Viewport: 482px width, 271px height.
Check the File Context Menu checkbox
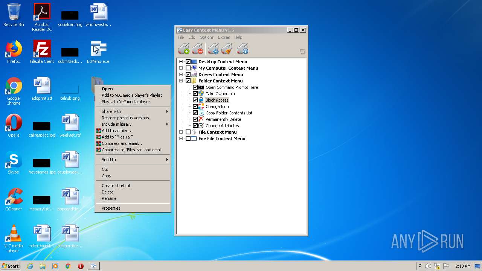[x=188, y=132]
